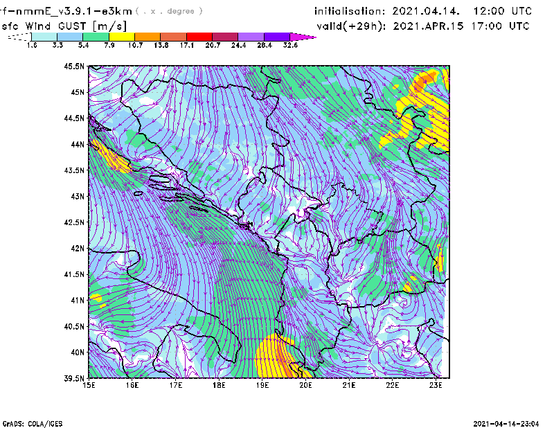Click the 15E longitude label
Screen dimensions: 554x428
(x=89, y=385)
